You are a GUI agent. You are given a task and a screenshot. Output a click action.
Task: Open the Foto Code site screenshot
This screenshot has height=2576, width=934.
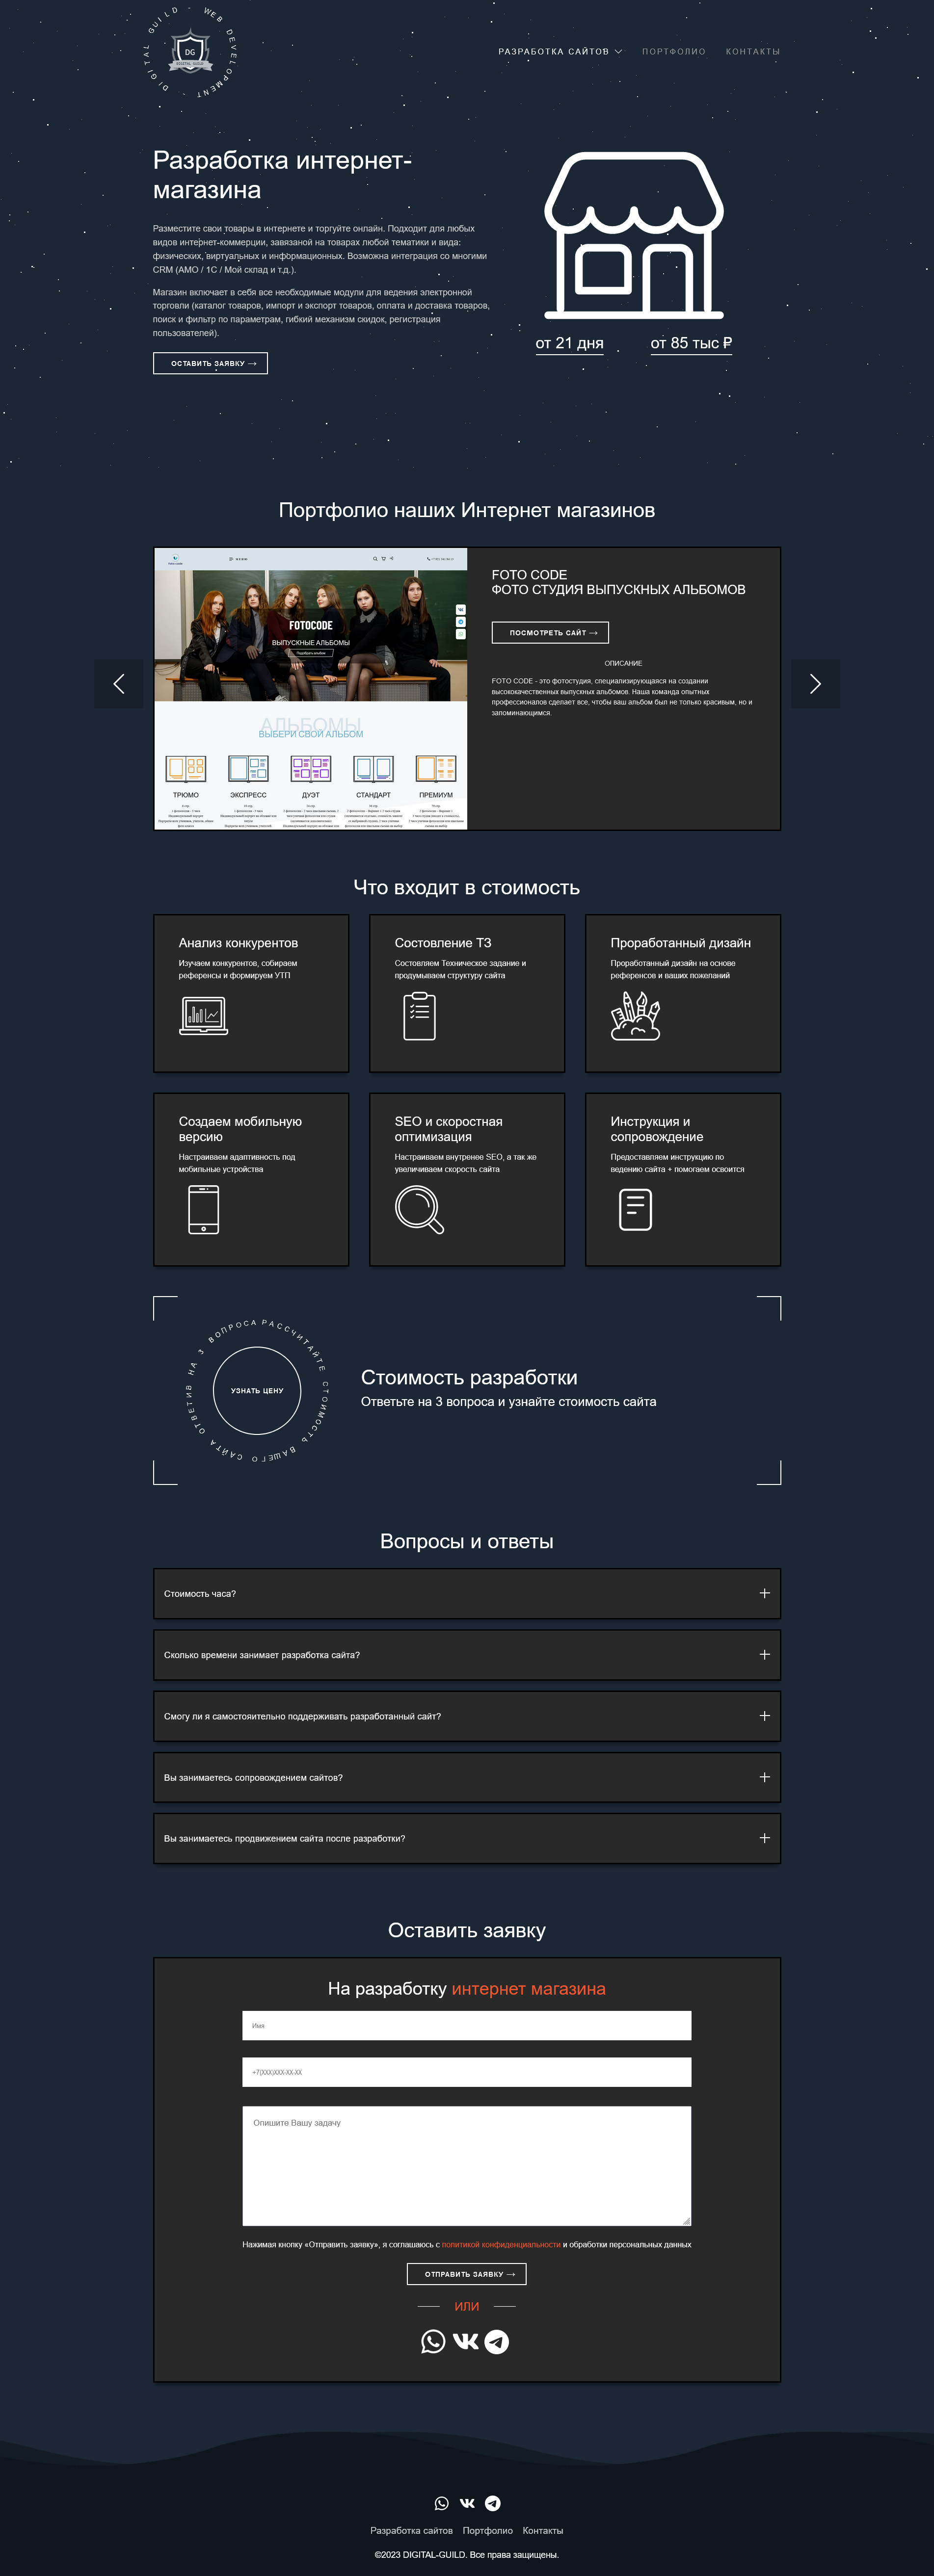[x=311, y=688]
